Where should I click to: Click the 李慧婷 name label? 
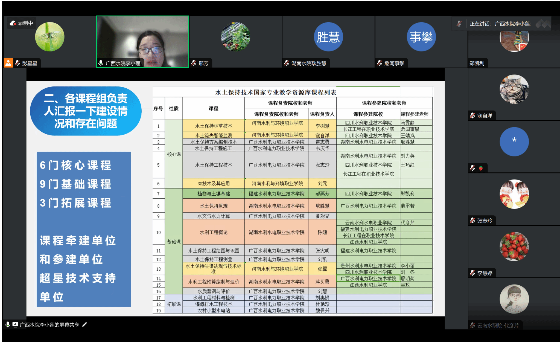[485, 273]
